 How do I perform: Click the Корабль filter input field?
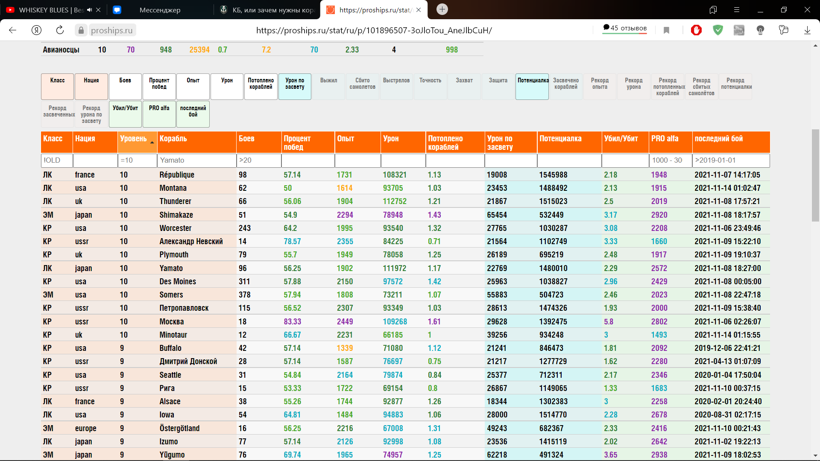[x=196, y=160]
